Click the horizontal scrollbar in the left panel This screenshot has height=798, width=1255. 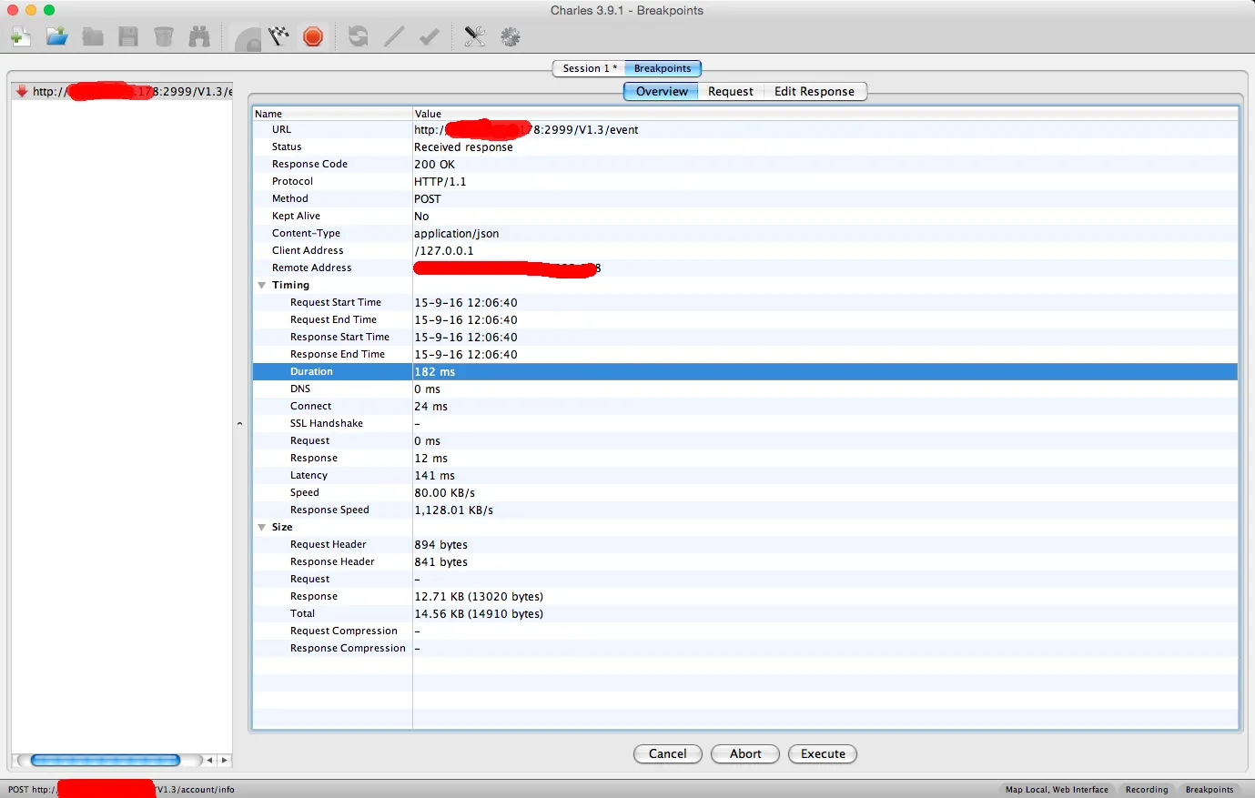click(x=105, y=761)
